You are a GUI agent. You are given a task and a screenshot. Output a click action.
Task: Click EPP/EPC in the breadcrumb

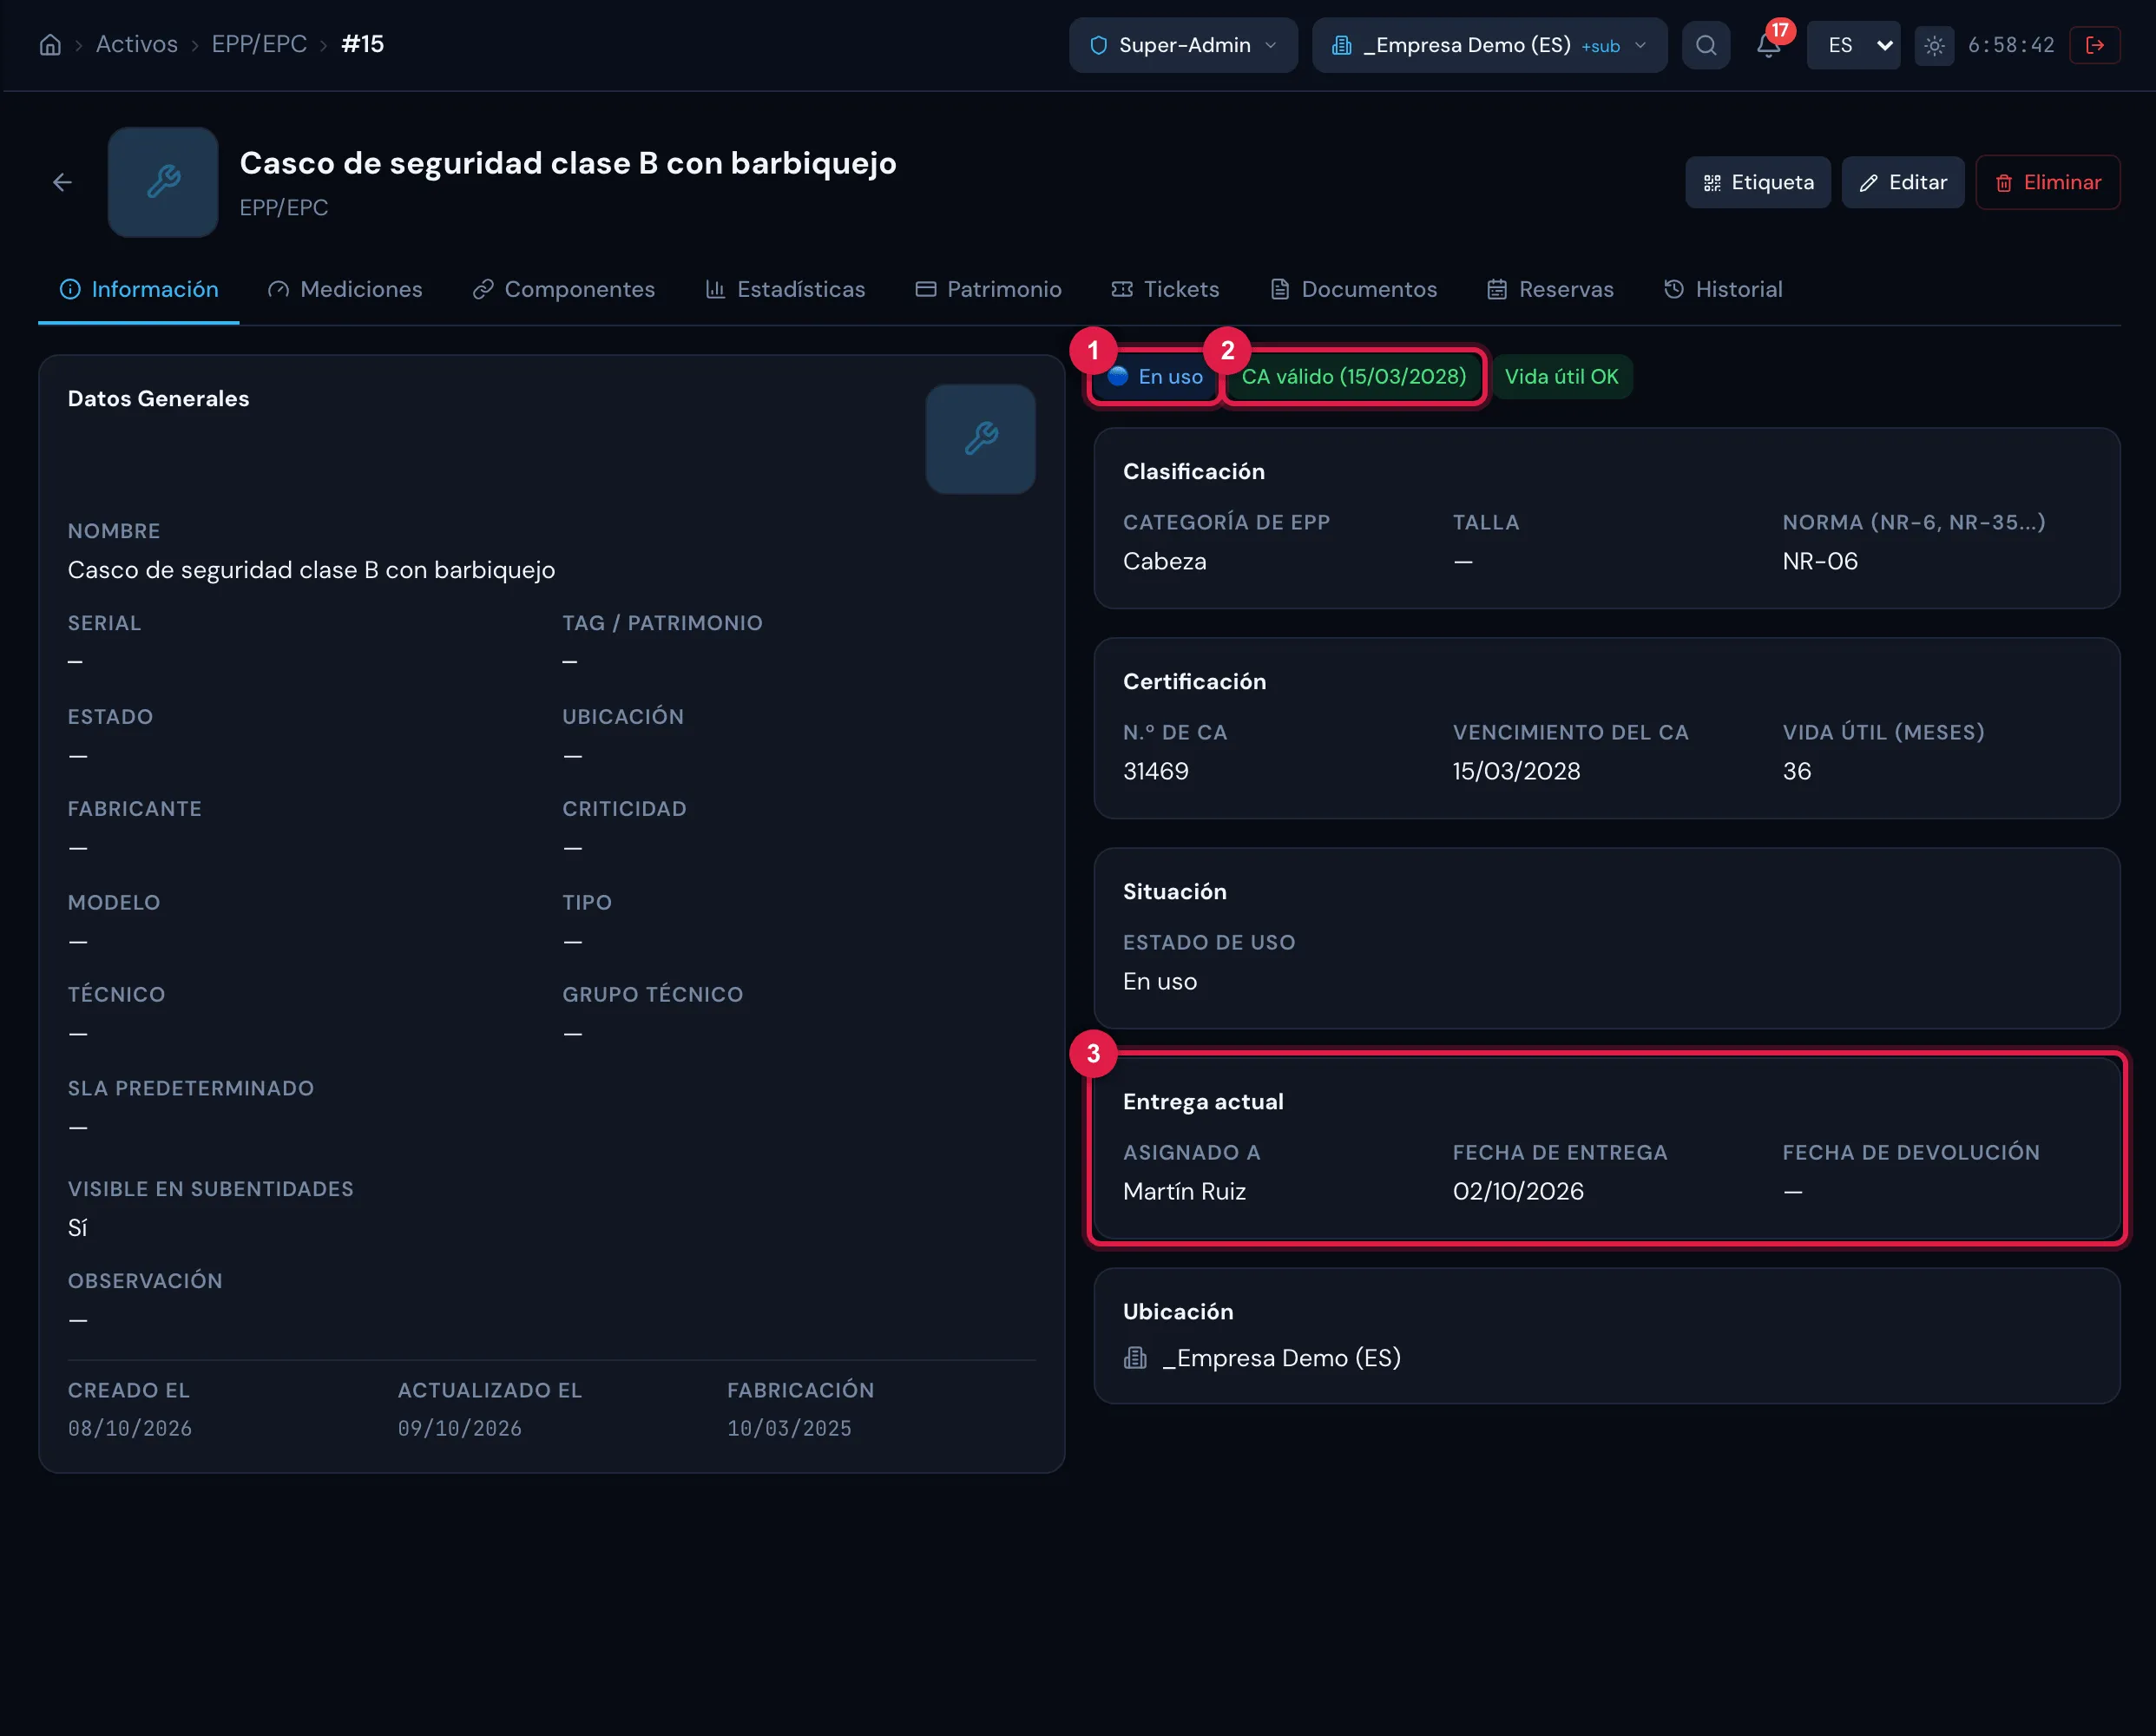pos(259,44)
